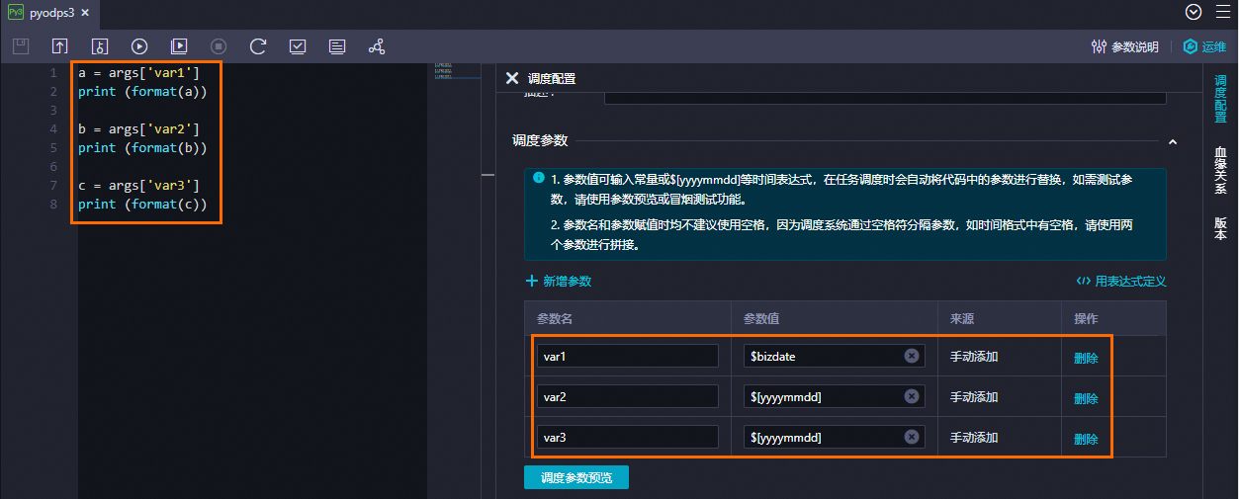Image resolution: width=1239 pixels, height=499 pixels.
Task: Click the Stop icon in the toolbar
Action: (219, 46)
